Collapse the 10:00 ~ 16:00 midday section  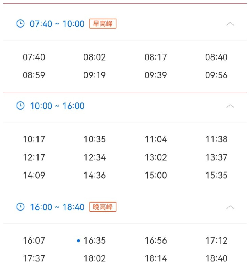tap(230, 106)
